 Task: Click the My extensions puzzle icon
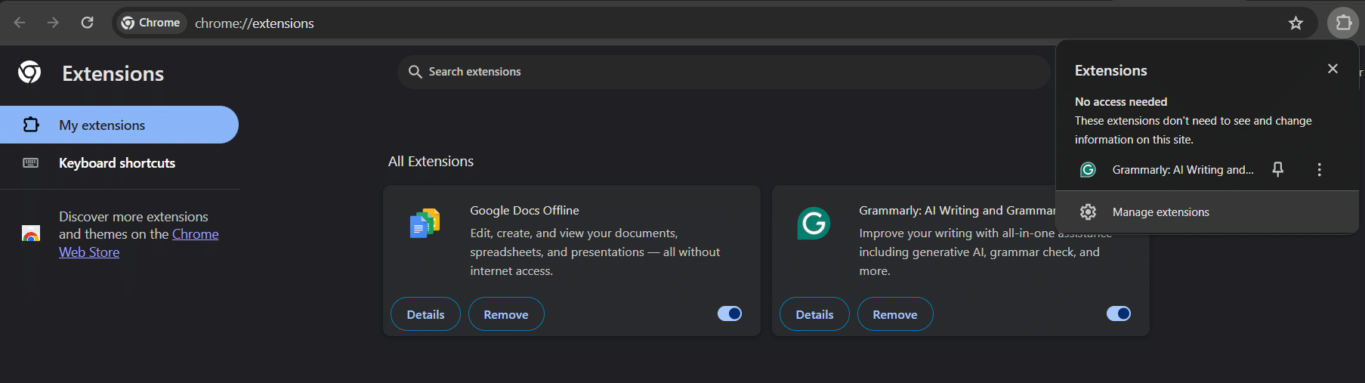31,125
